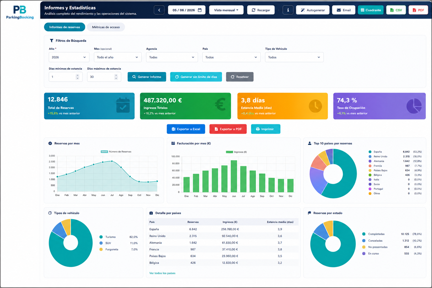Click the Turismo color swatch in legend

(101, 237)
